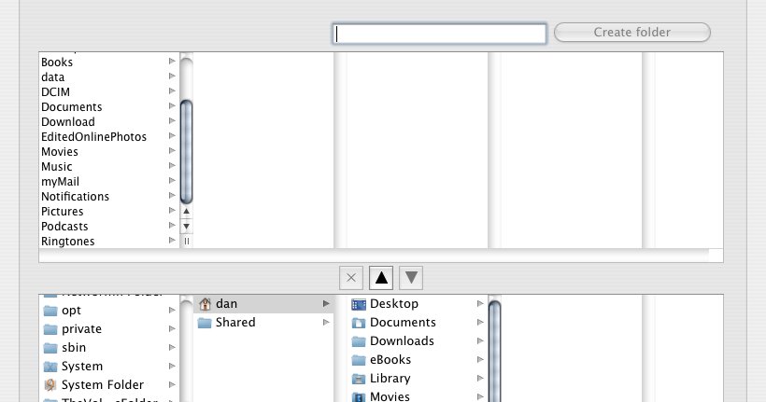766x402 pixels.
Task: Click the Downloads folder icon
Action: [x=359, y=341]
